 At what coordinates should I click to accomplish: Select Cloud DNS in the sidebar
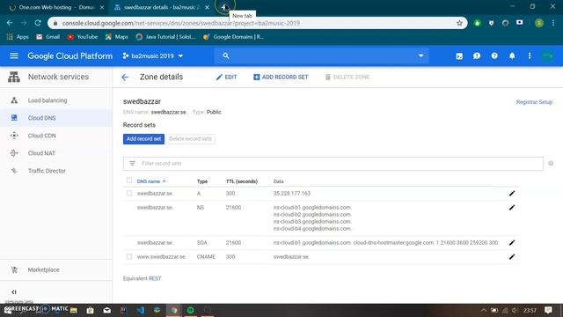(x=41, y=118)
